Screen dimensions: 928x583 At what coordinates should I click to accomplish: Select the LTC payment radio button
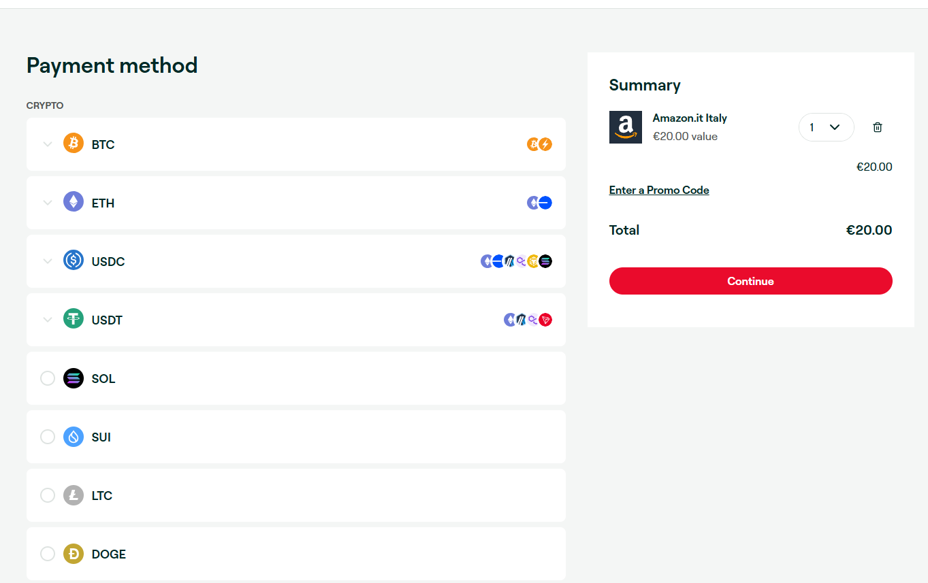click(48, 495)
